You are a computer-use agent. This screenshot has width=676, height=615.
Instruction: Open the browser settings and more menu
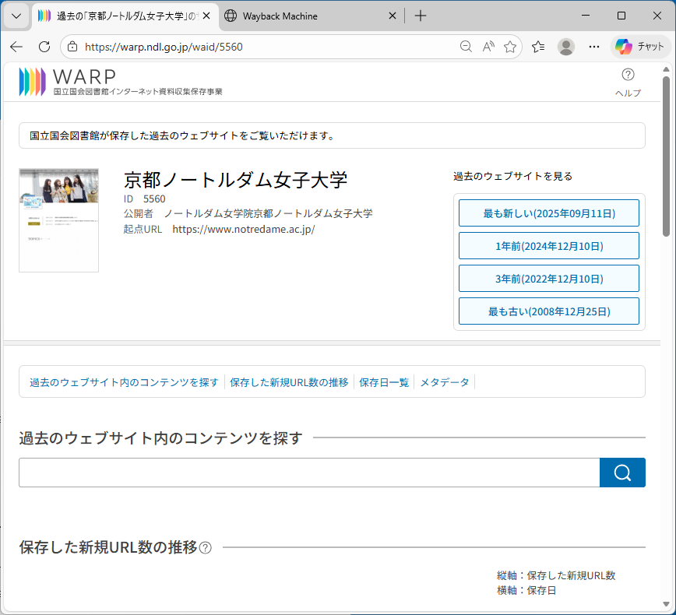click(x=594, y=47)
